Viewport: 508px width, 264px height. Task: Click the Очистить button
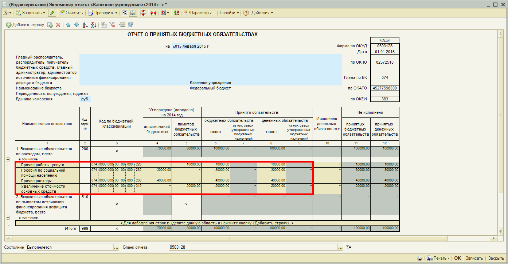pos(71,13)
